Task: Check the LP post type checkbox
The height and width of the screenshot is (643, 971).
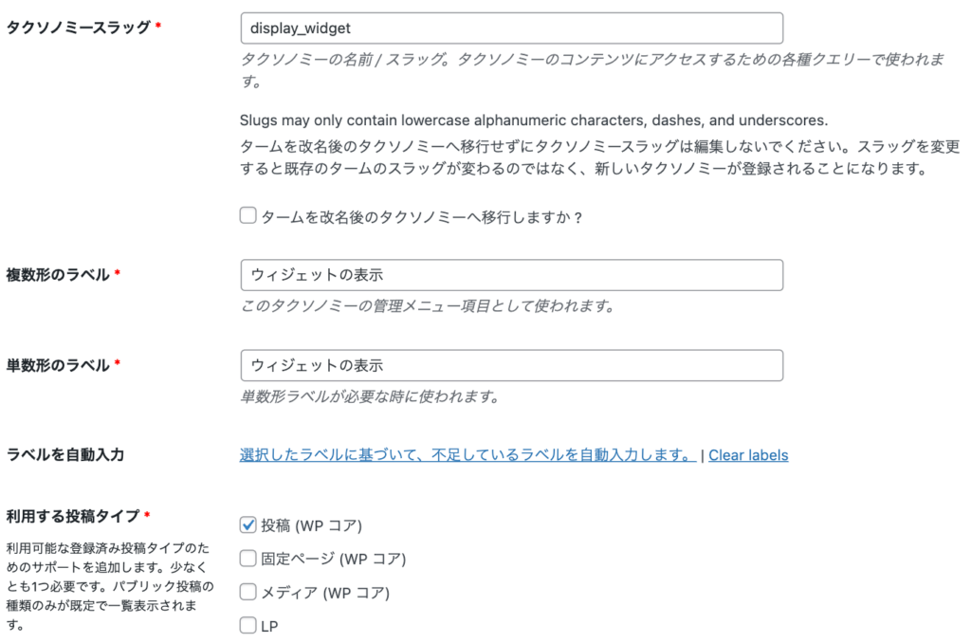Action: click(x=247, y=624)
